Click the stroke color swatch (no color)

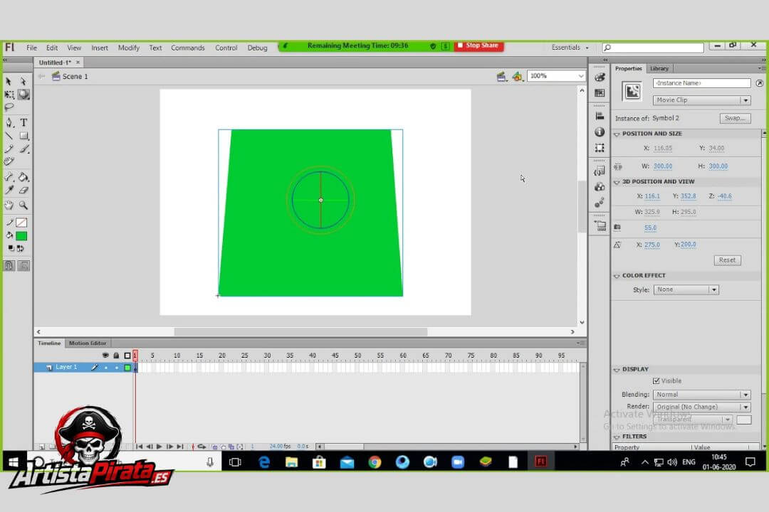click(21, 223)
